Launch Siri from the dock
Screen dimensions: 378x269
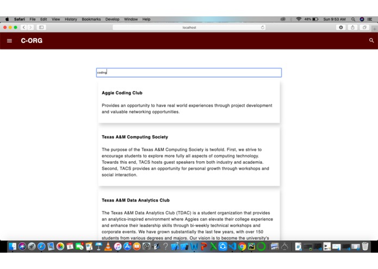22,247
